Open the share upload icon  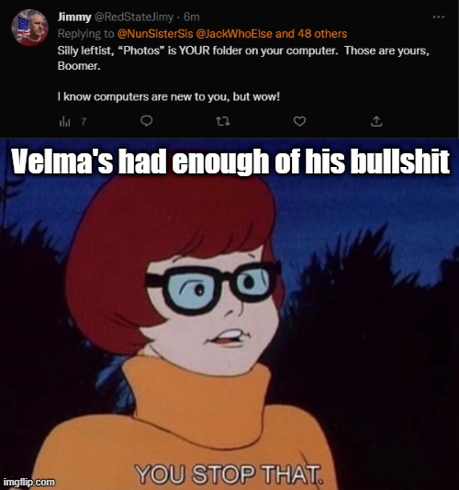click(376, 121)
